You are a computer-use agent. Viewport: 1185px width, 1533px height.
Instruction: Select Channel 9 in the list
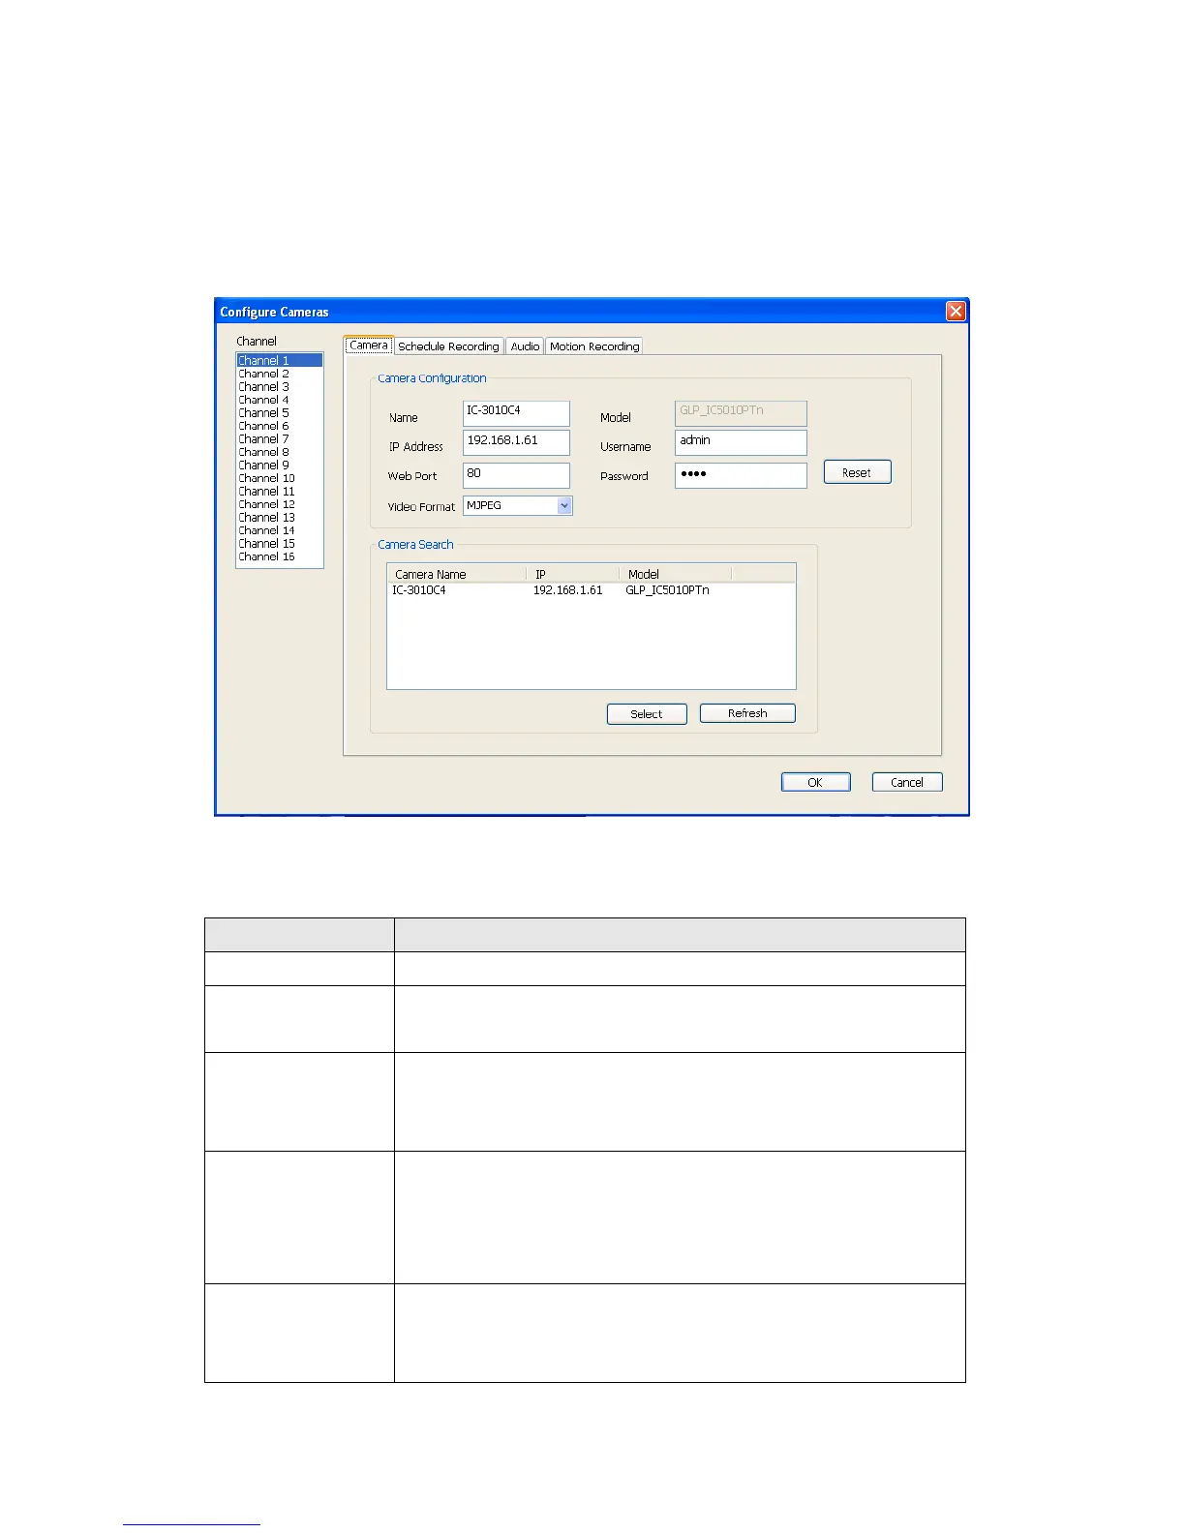pyautogui.click(x=280, y=465)
